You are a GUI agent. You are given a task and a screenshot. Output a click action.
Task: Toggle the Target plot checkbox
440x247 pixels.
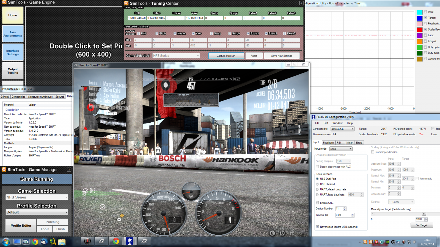click(x=425, y=18)
